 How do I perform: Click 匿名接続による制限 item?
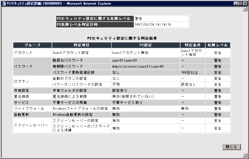coord(70,97)
